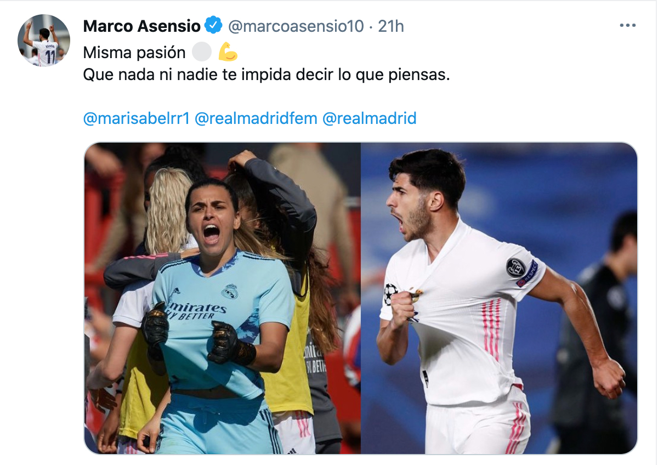The height and width of the screenshot is (465, 658).
Task: Click the starball logo on right sleeve
Action: click(x=390, y=294)
